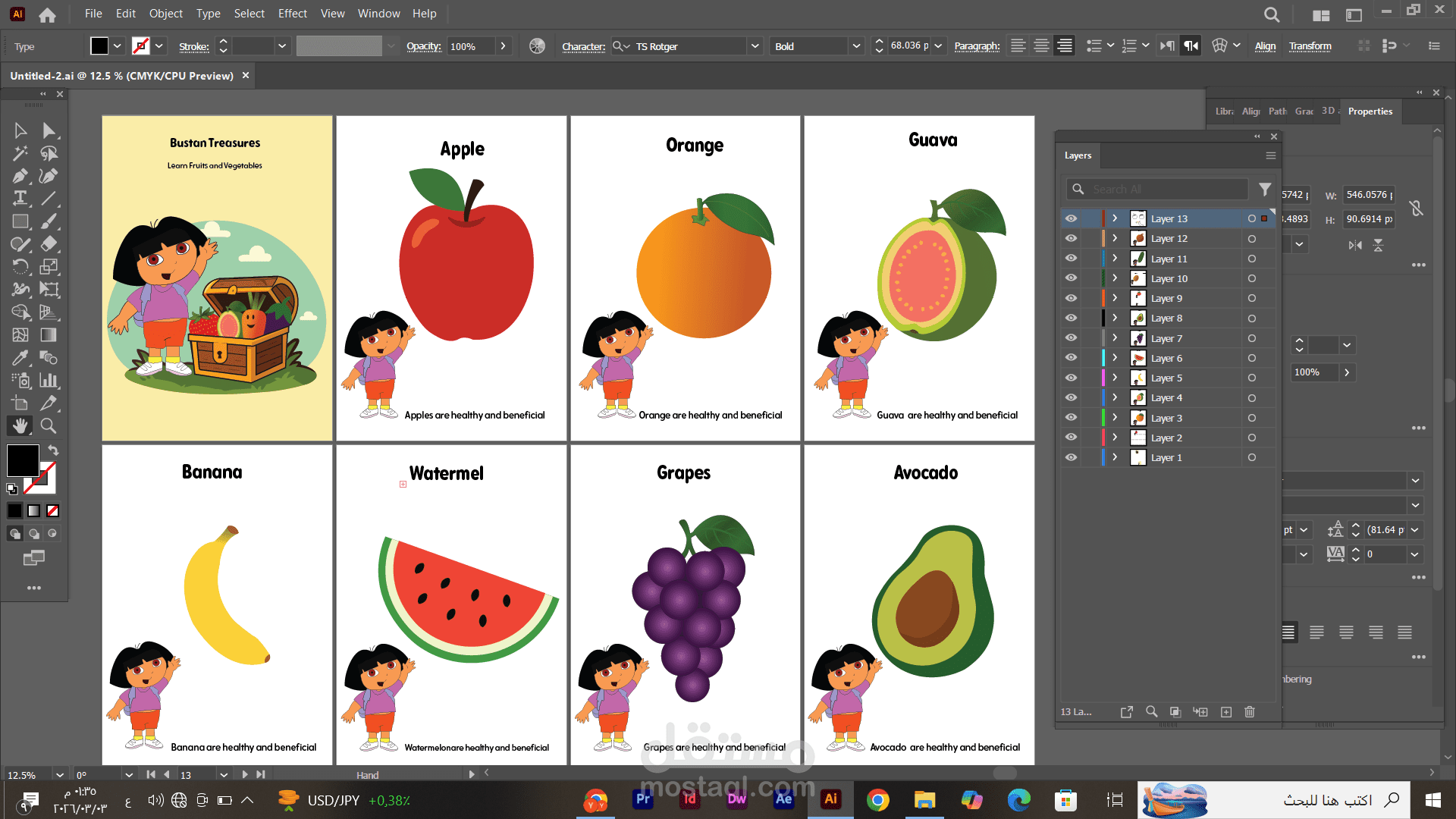Select the Zoom tool
Viewport: 1456px width, 819px height.
pyautogui.click(x=49, y=426)
